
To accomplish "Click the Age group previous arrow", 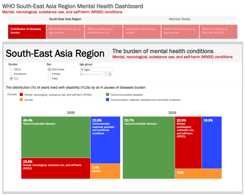I will (106, 74).
